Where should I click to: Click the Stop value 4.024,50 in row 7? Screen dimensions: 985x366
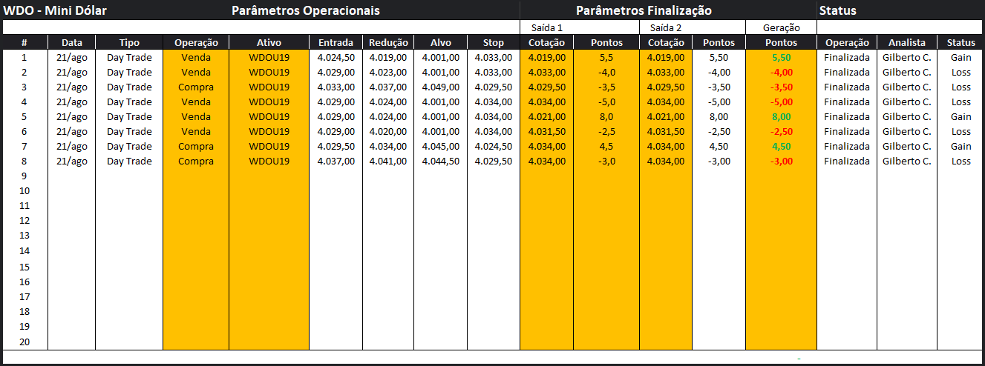(x=493, y=146)
